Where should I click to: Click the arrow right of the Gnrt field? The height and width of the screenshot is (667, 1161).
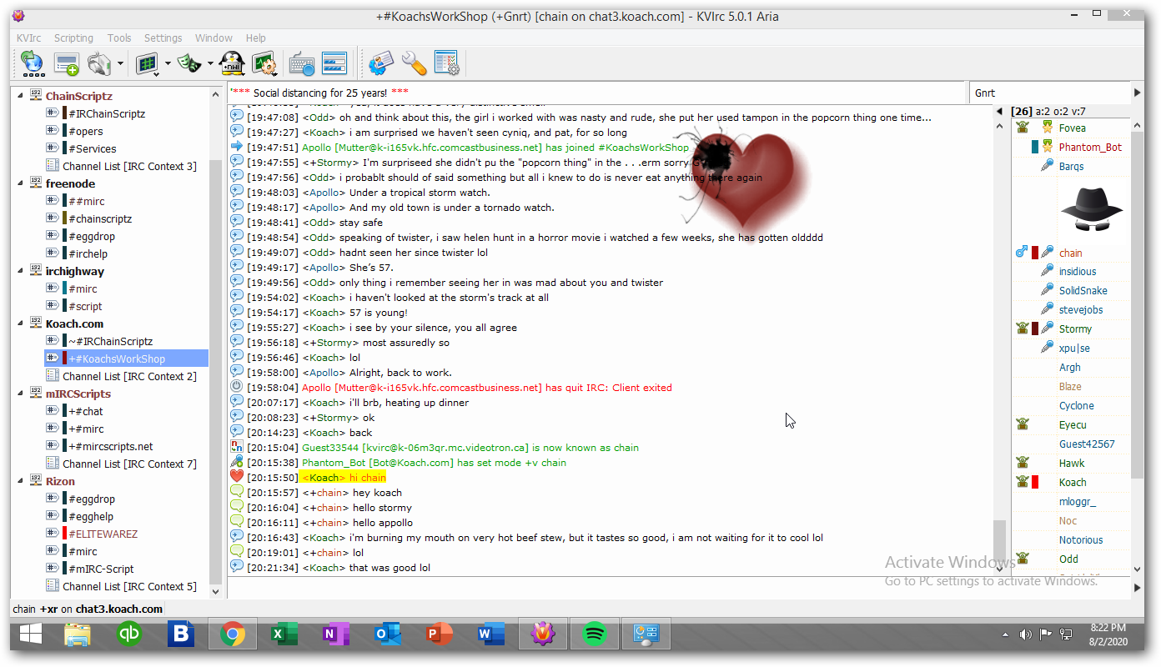click(x=1137, y=93)
